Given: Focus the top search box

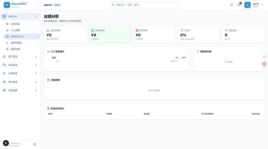Looking at the screenshot, I should 145,5.
